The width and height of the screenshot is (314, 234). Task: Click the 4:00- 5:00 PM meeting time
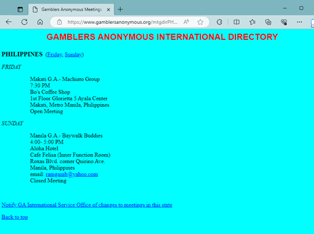(46, 142)
